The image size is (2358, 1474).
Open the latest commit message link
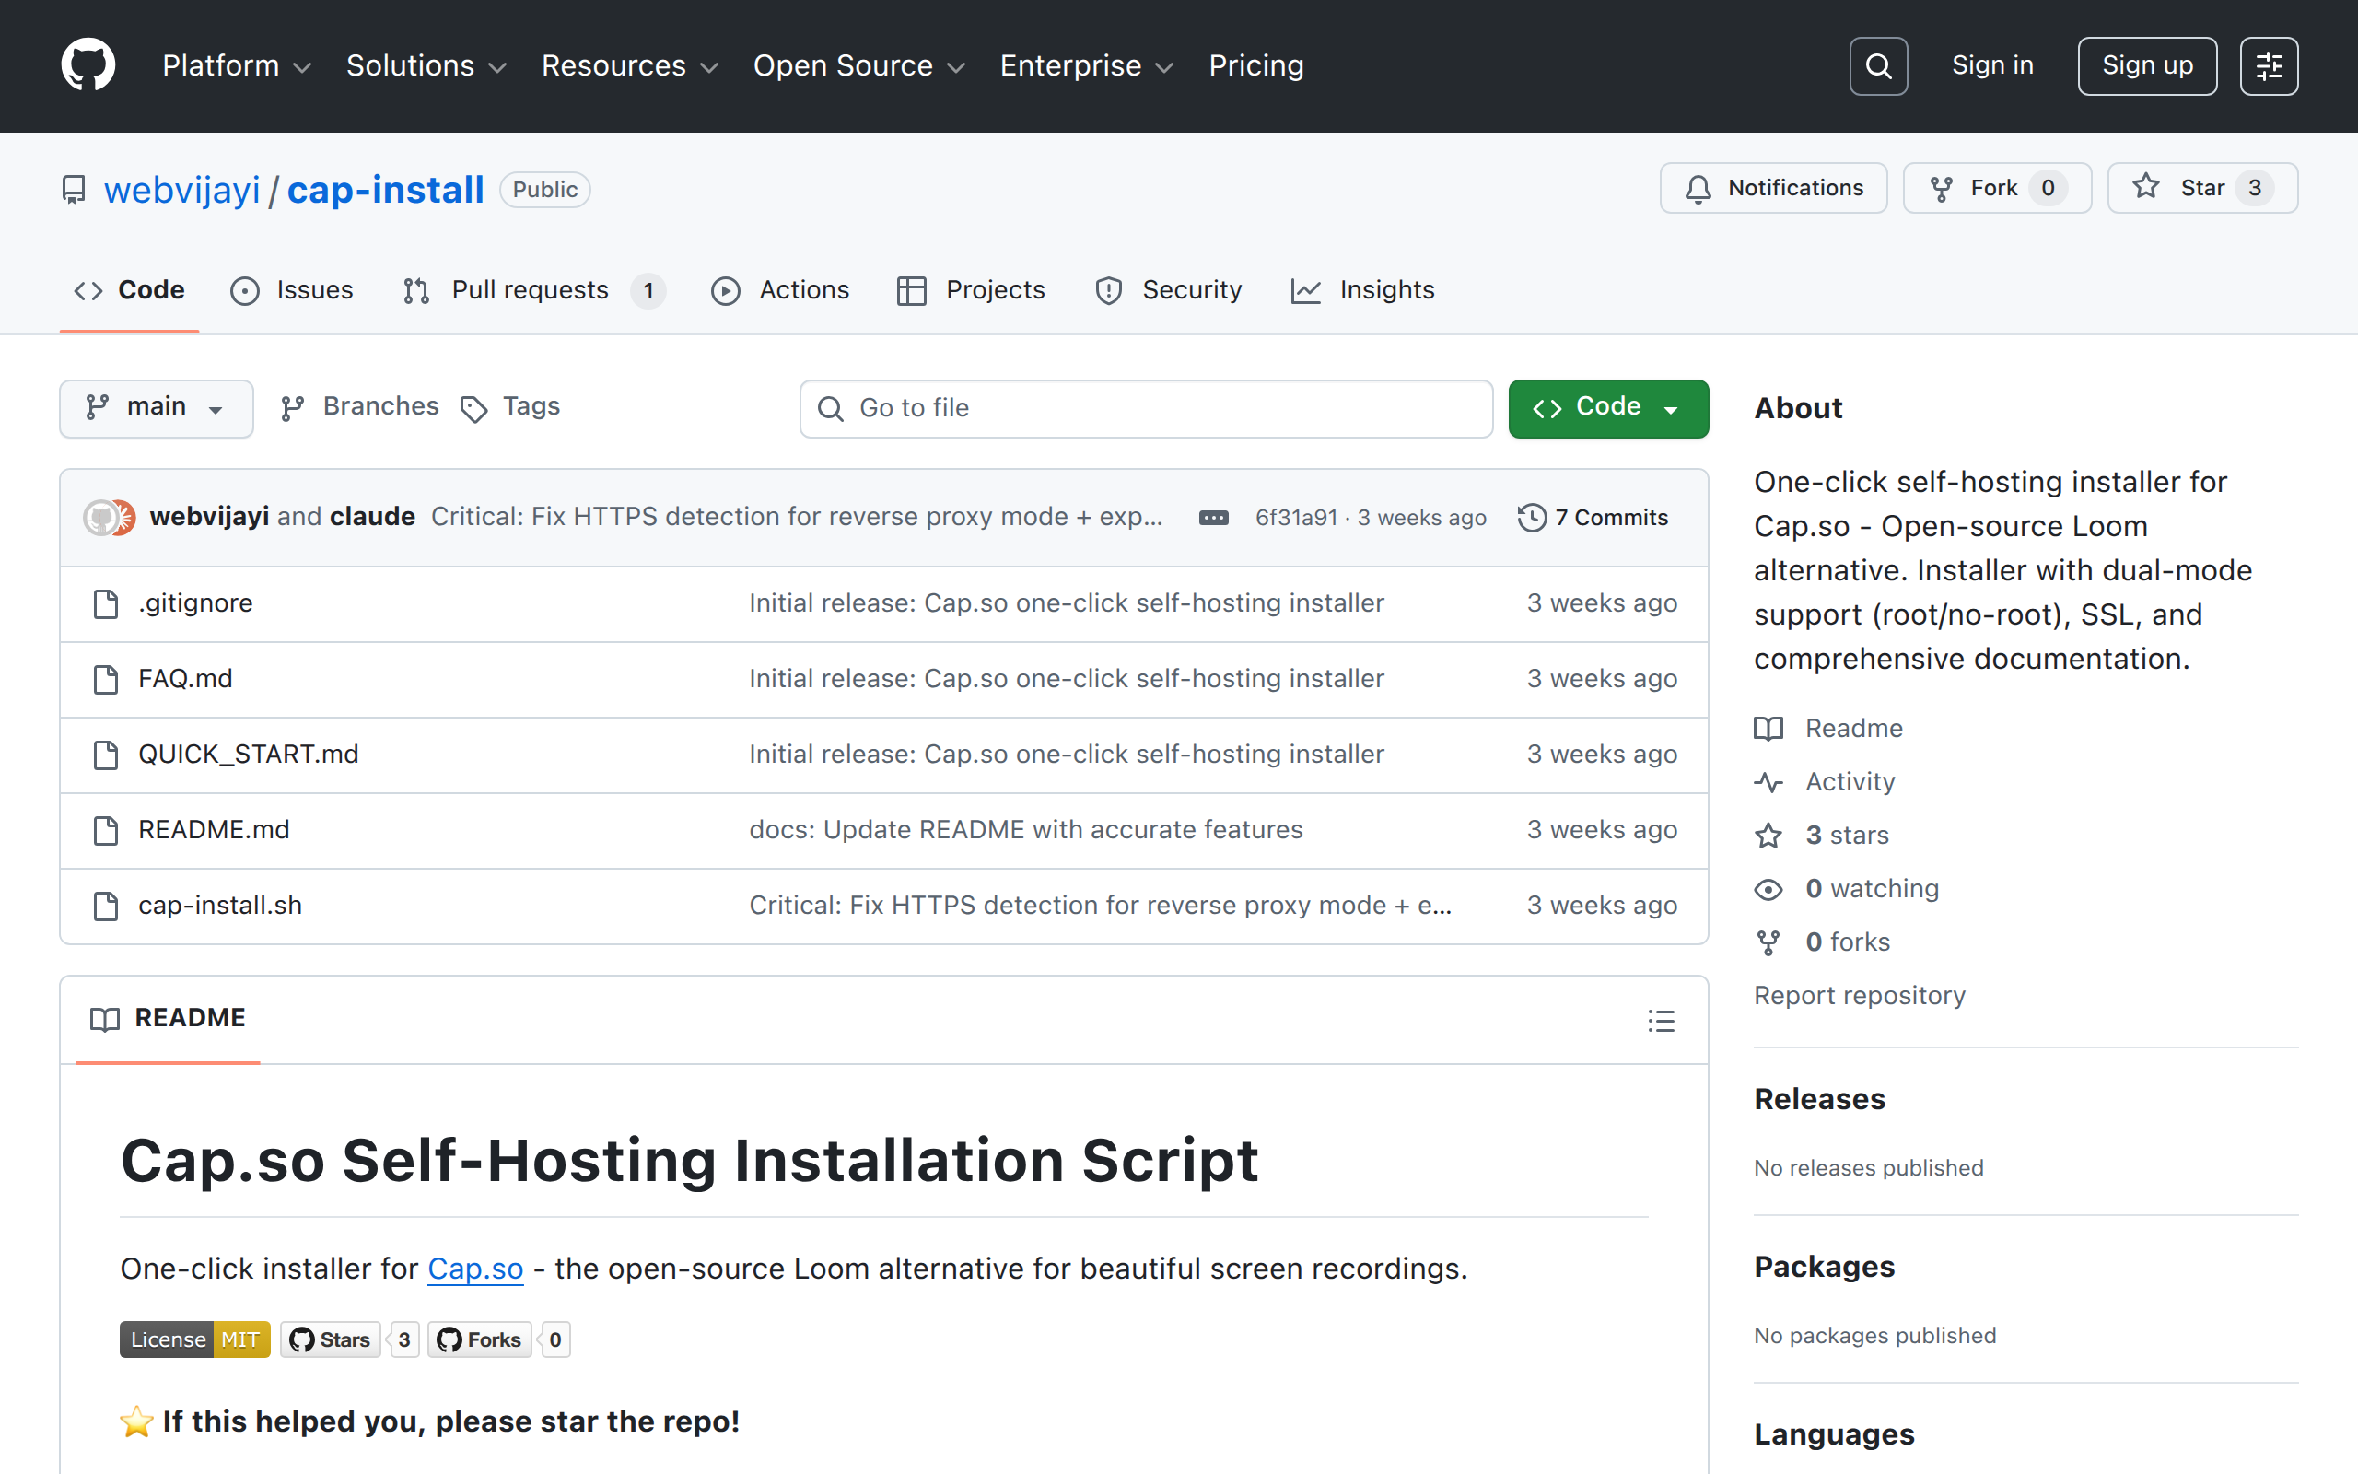coord(797,517)
